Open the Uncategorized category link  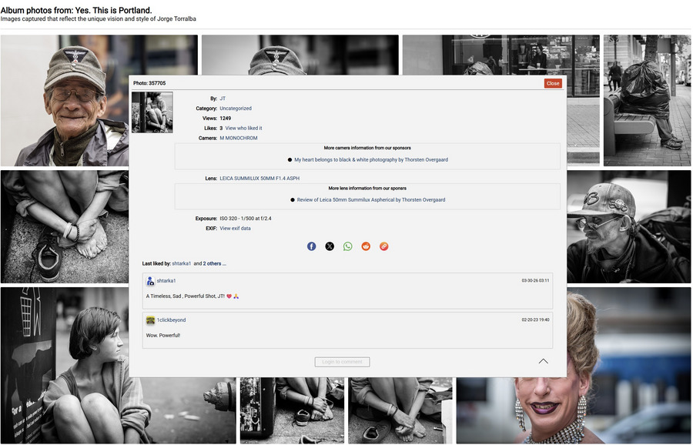click(236, 109)
